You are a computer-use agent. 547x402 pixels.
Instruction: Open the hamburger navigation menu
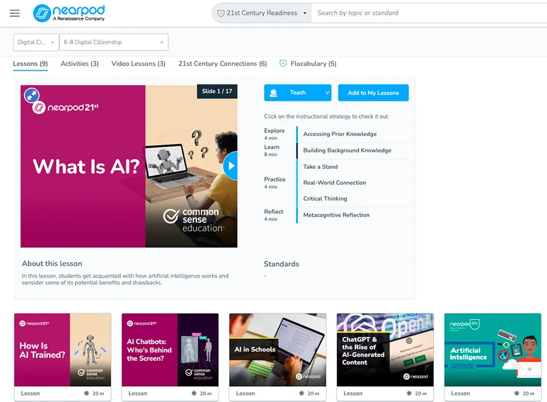(15, 13)
